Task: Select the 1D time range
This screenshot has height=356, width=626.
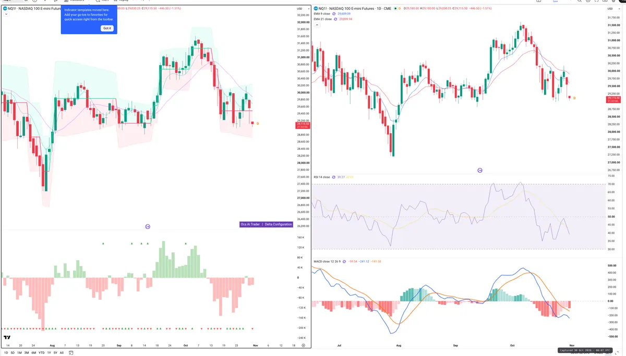Action: pyautogui.click(x=6, y=352)
